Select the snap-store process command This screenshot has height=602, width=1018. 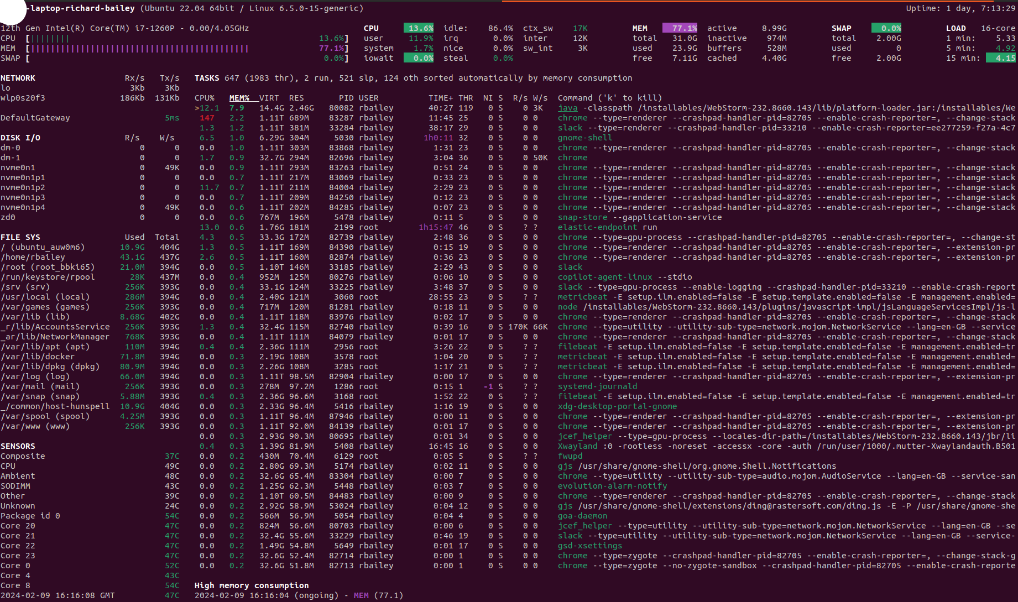coord(640,217)
